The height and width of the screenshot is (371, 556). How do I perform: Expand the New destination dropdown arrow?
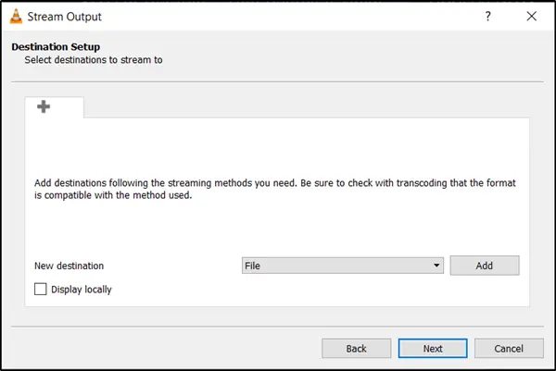point(436,266)
